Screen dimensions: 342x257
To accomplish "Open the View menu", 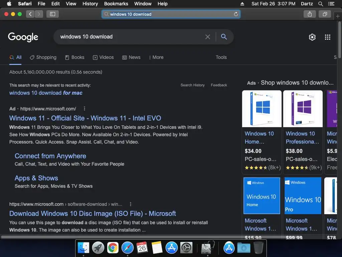I will (71, 4).
